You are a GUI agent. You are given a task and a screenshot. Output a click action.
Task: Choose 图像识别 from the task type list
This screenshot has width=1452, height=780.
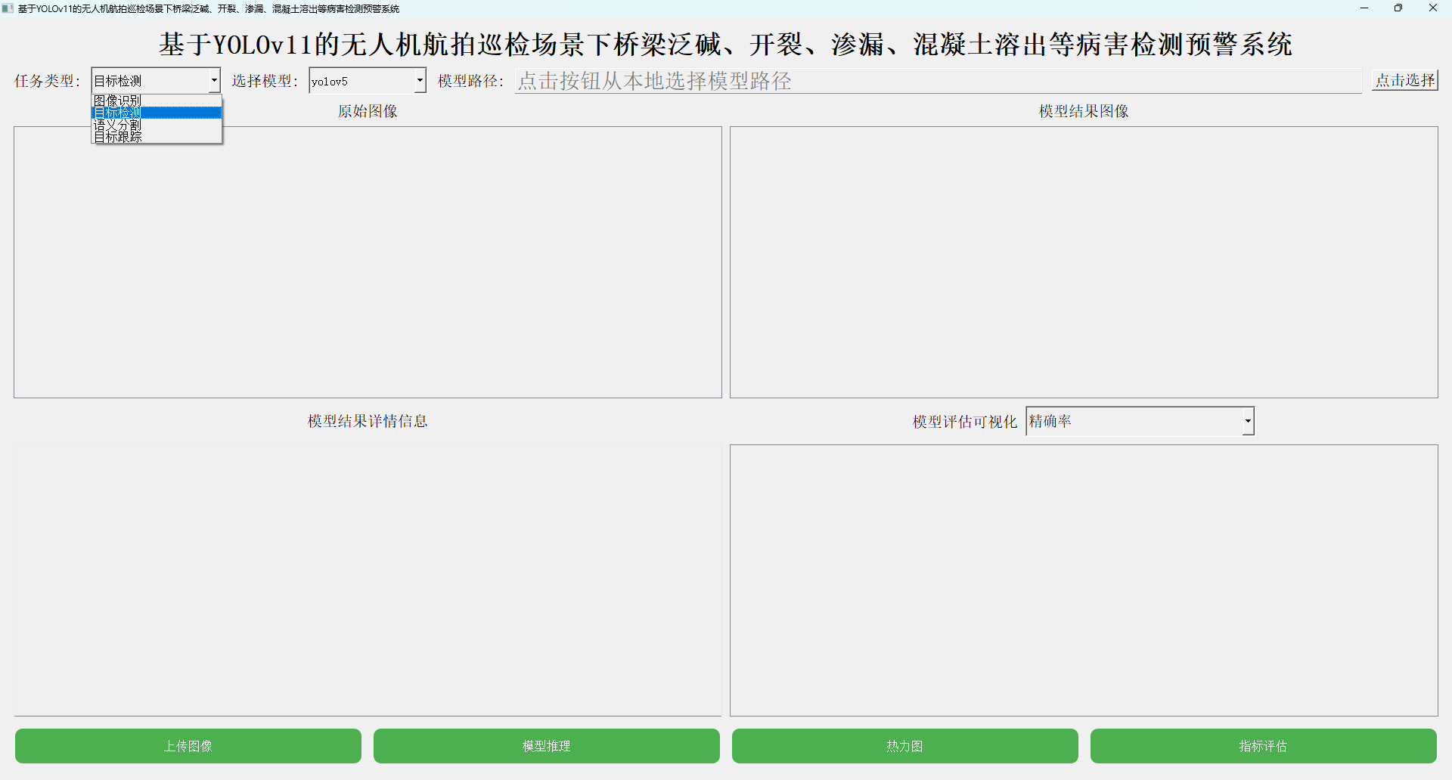pyautogui.click(x=157, y=101)
